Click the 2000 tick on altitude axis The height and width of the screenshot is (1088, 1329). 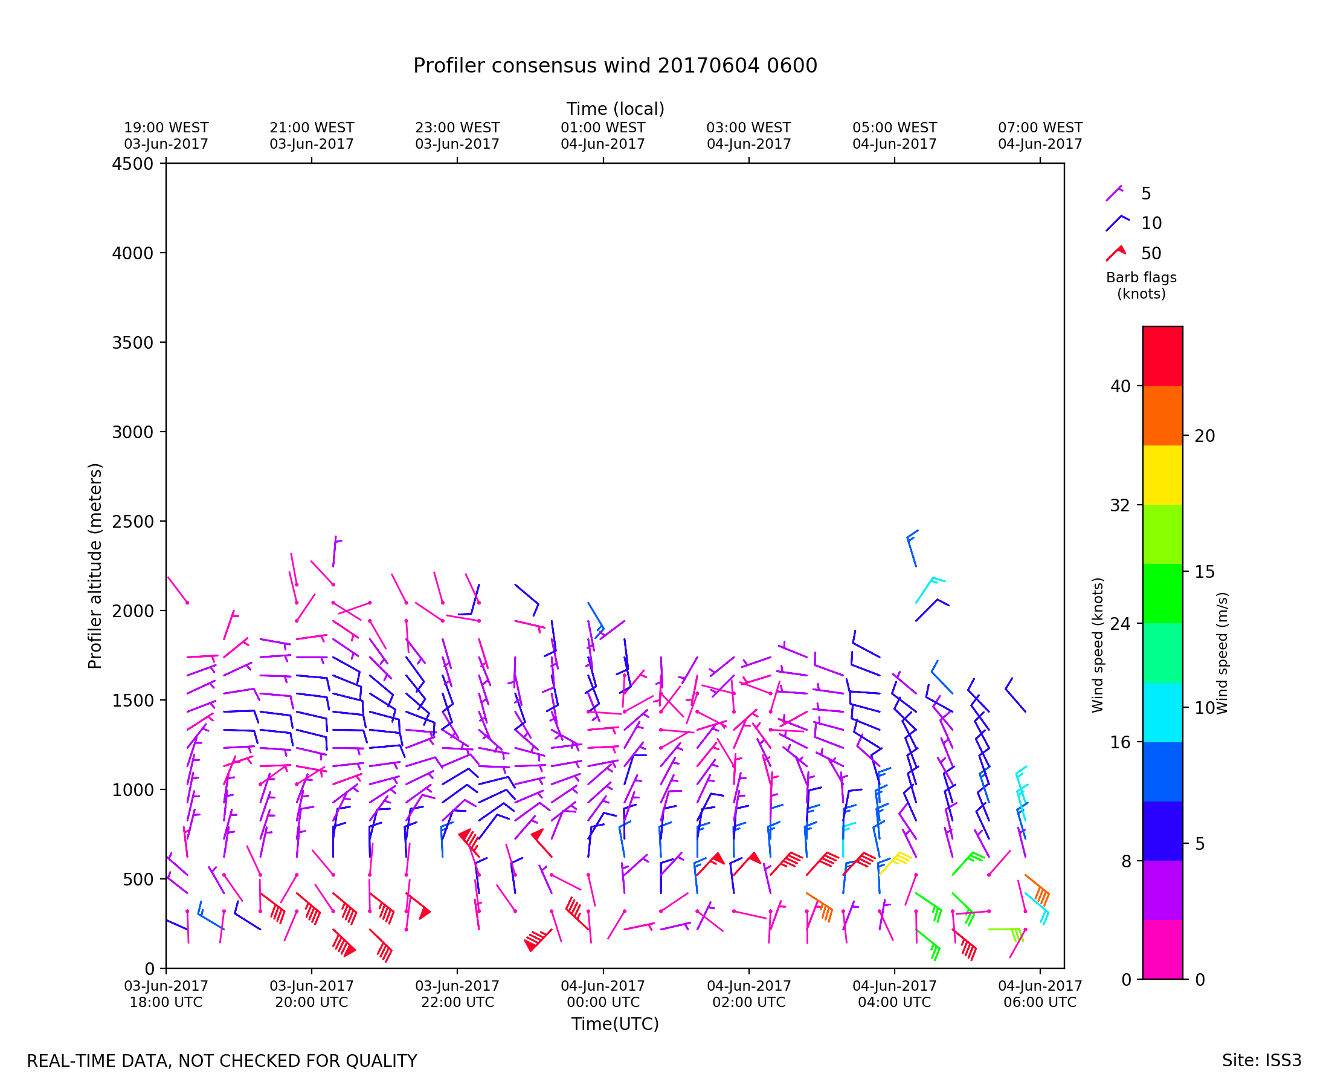pyautogui.click(x=132, y=611)
